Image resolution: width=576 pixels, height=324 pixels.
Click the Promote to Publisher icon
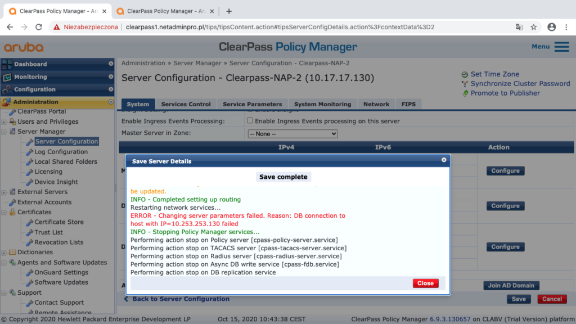tap(465, 93)
